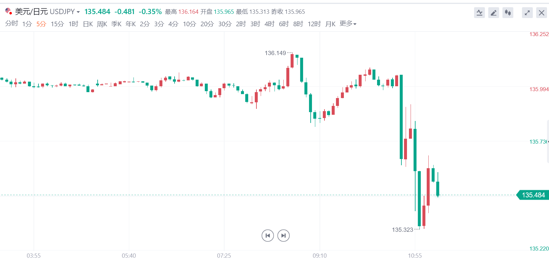The width and height of the screenshot is (549, 260).
Task: Choose the 周K weekly chart
Action: coord(102,24)
